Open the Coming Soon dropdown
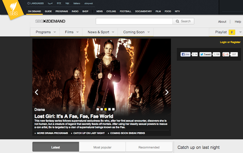 pyautogui.click(x=136, y=32)
